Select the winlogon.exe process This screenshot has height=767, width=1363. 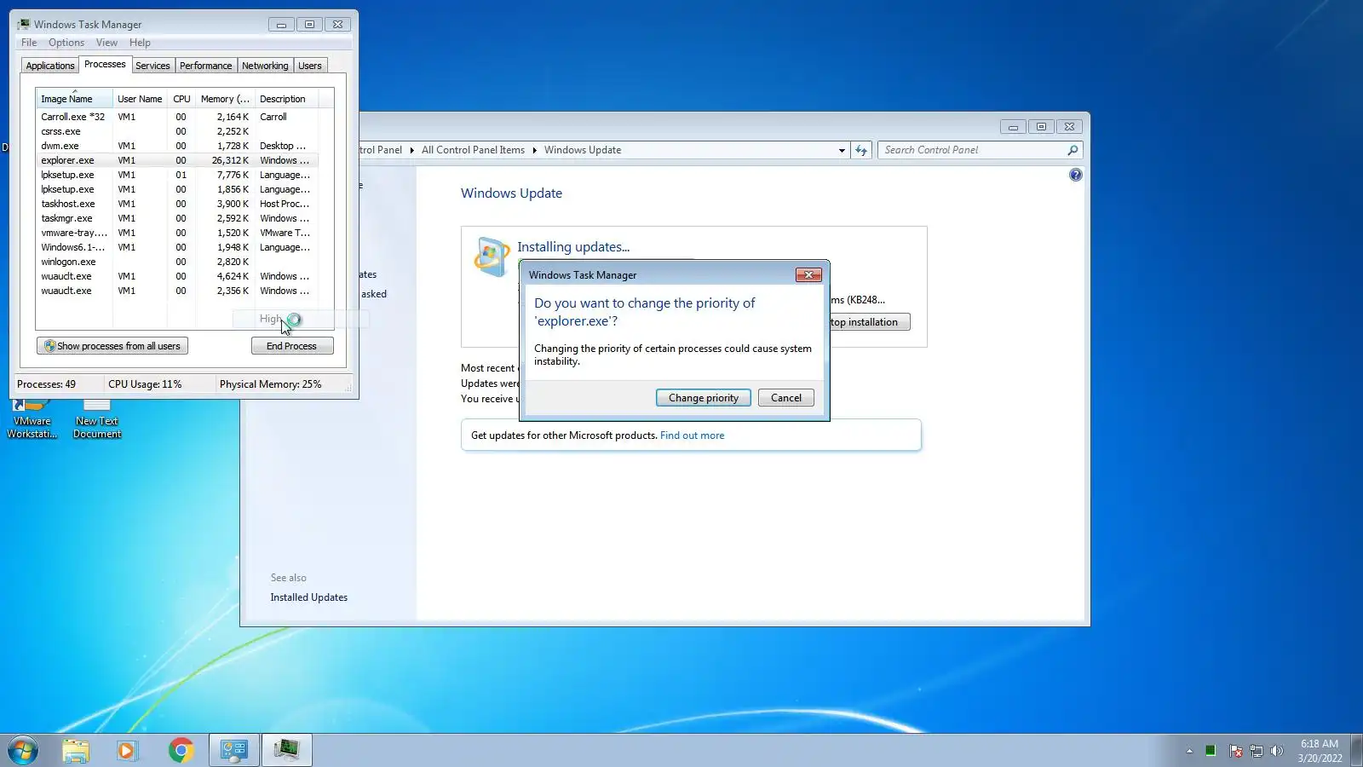(x=177, y=262)
